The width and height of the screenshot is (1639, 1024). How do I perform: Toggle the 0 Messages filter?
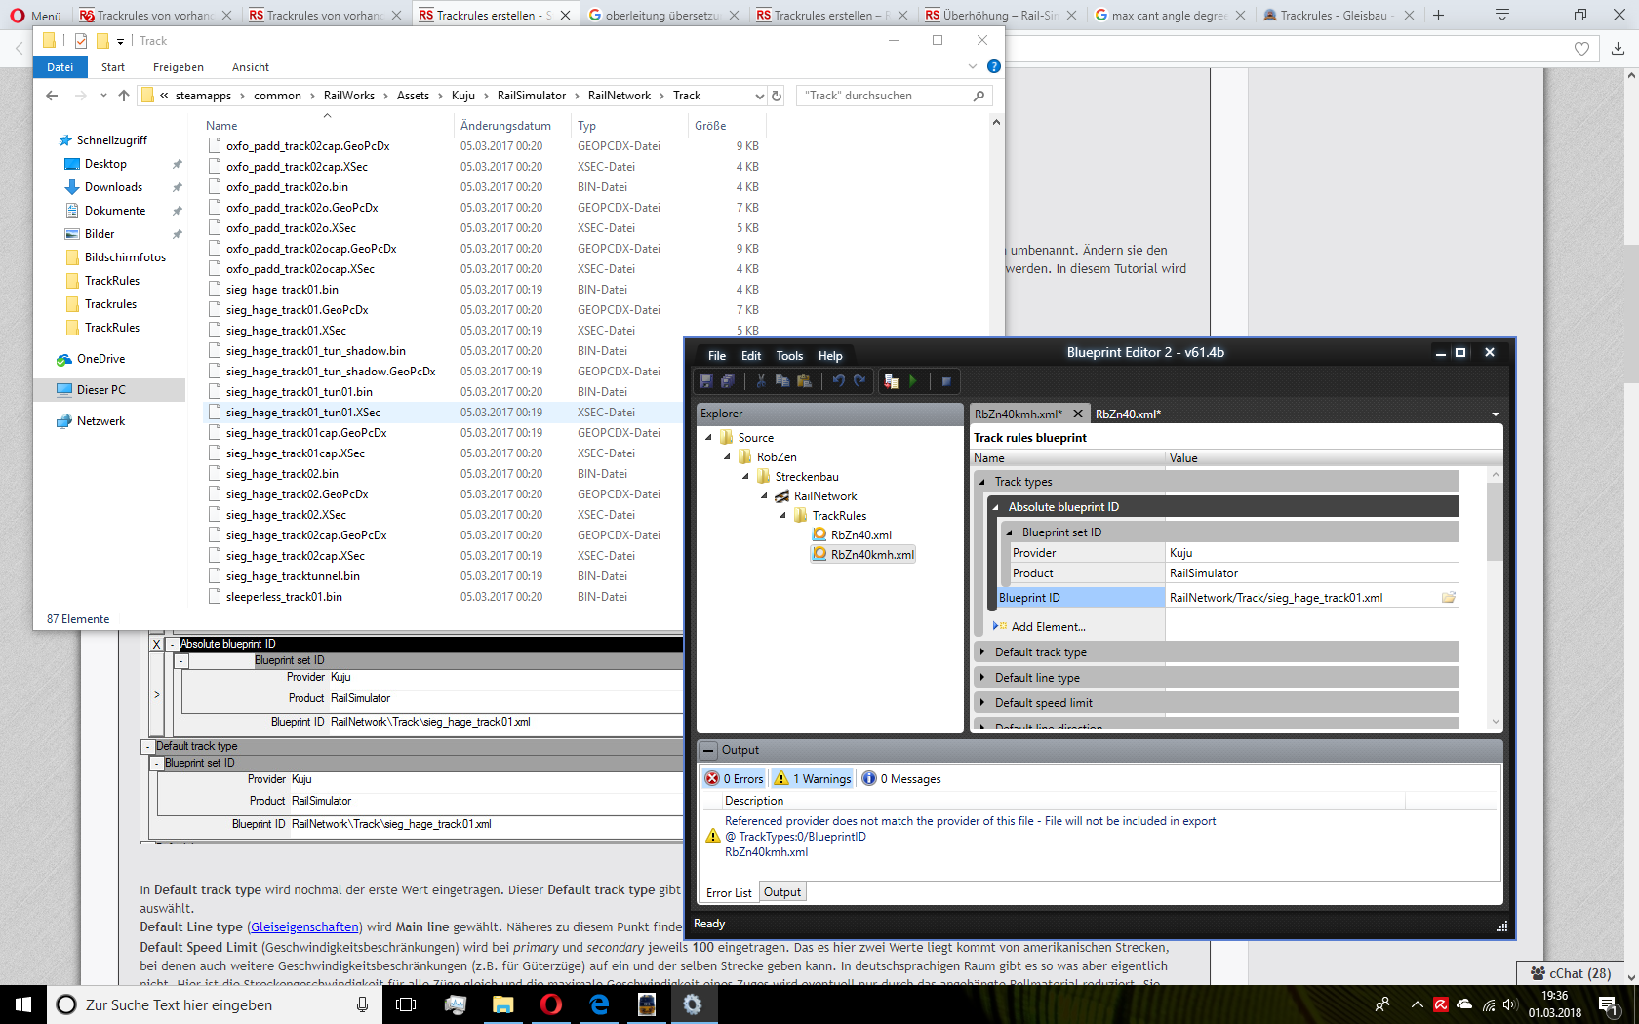901,778
